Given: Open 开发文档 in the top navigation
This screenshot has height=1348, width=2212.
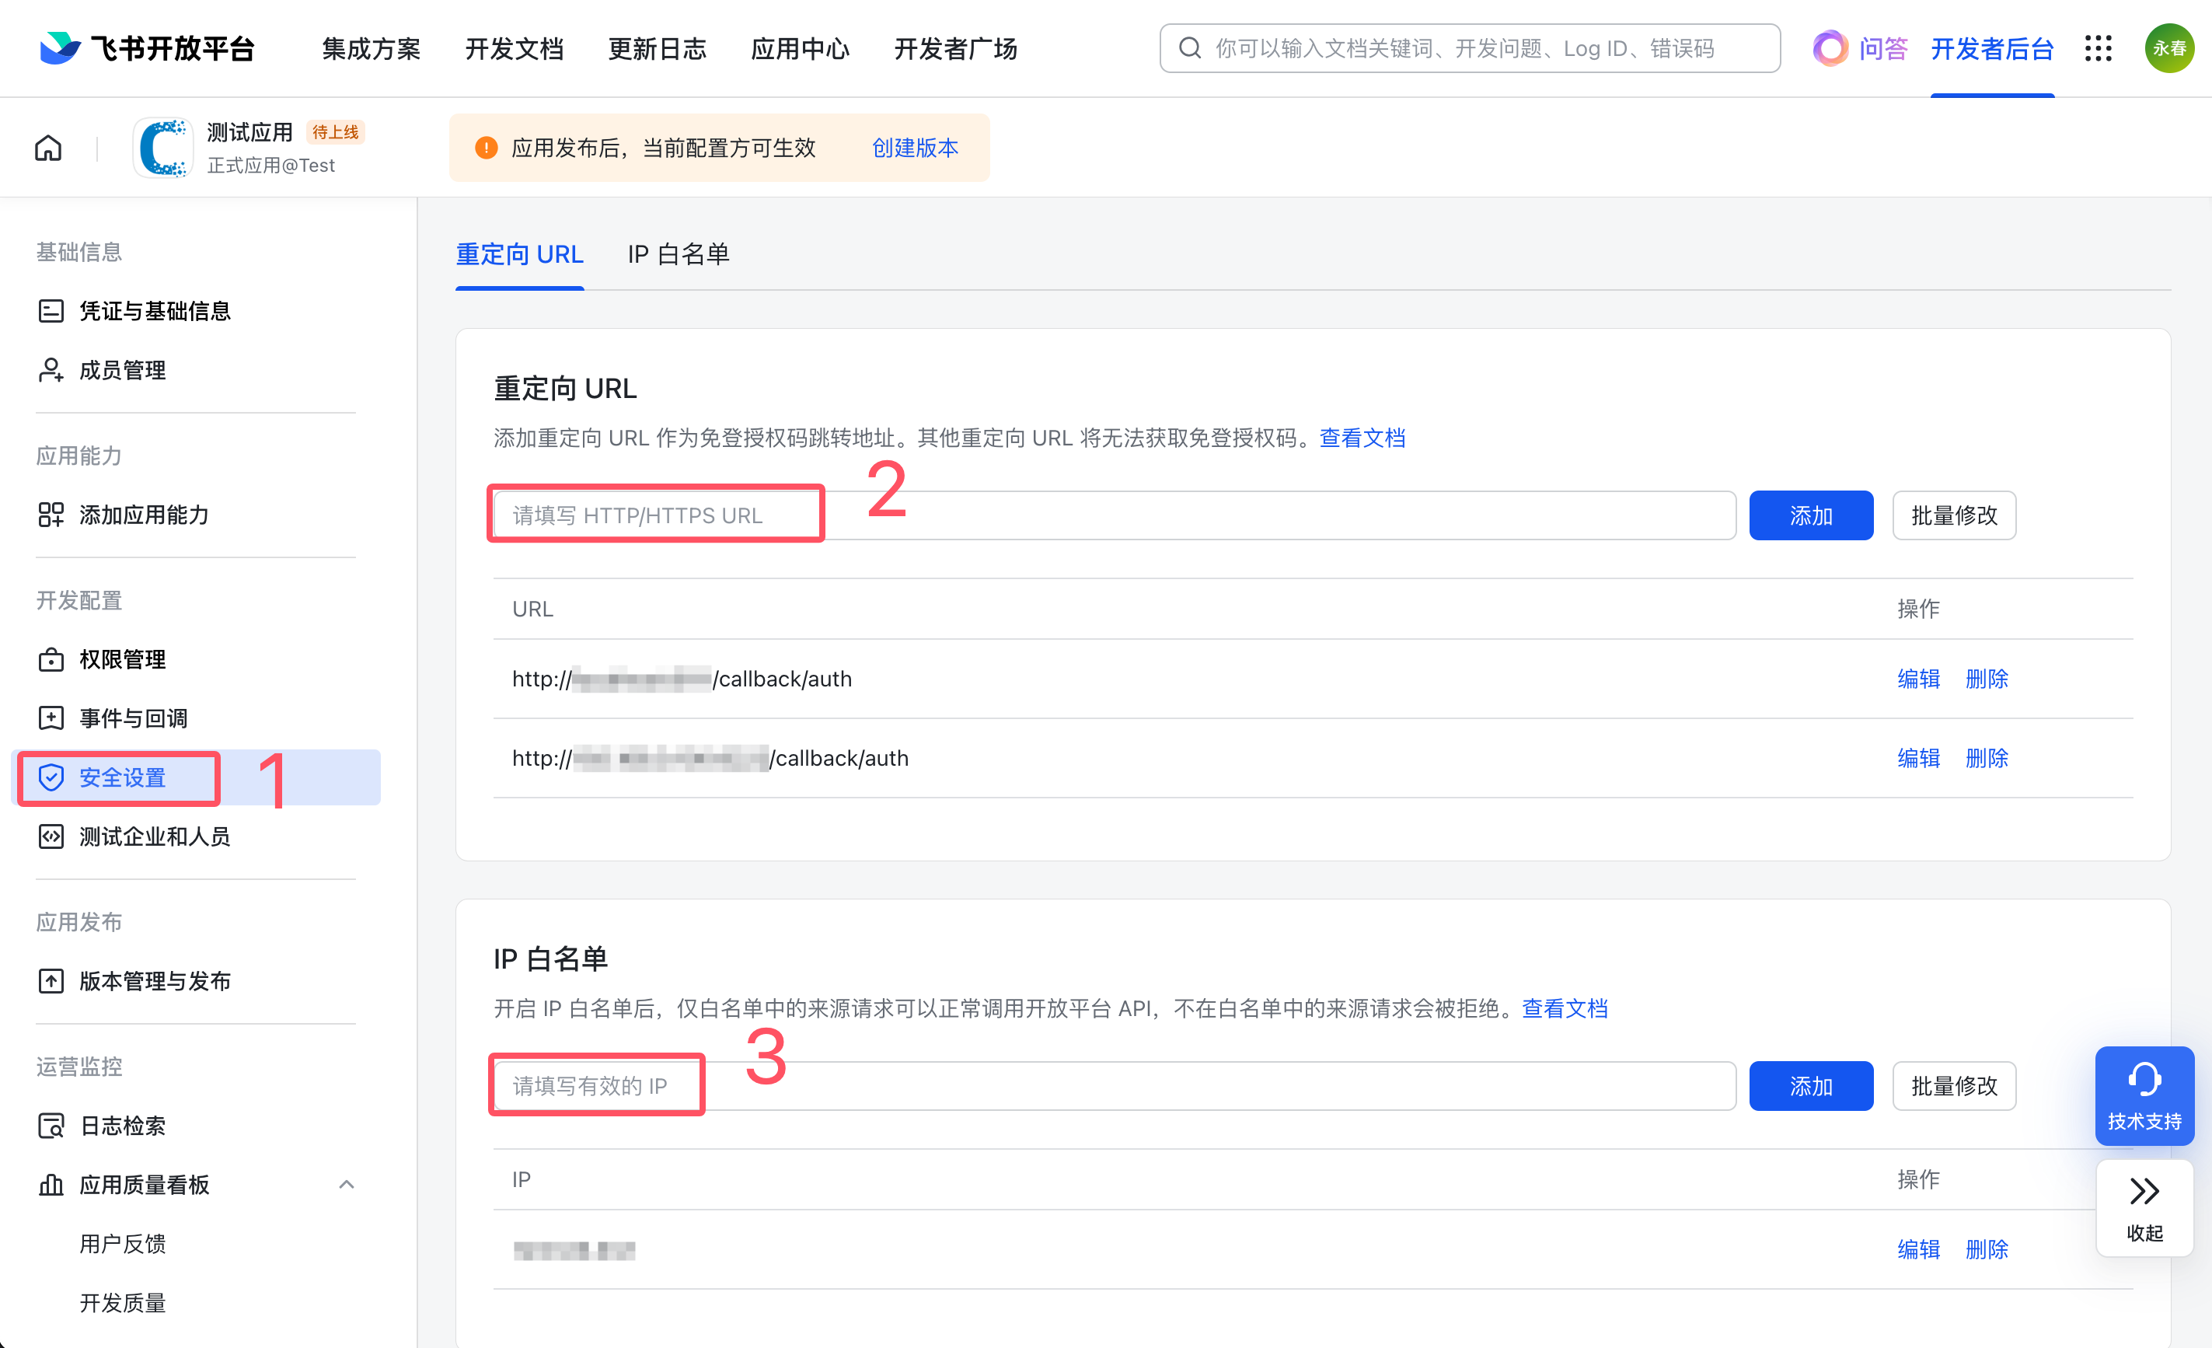Looking at the screenshot, I should 515,48.
